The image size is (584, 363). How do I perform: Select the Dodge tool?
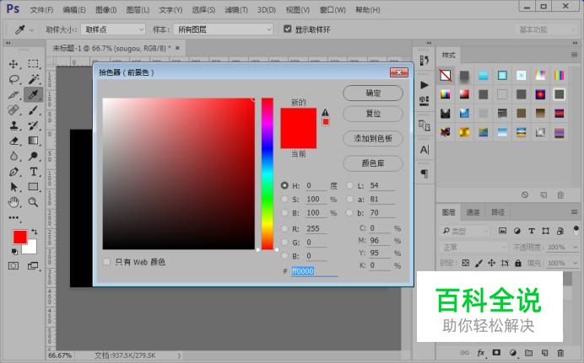33,156
